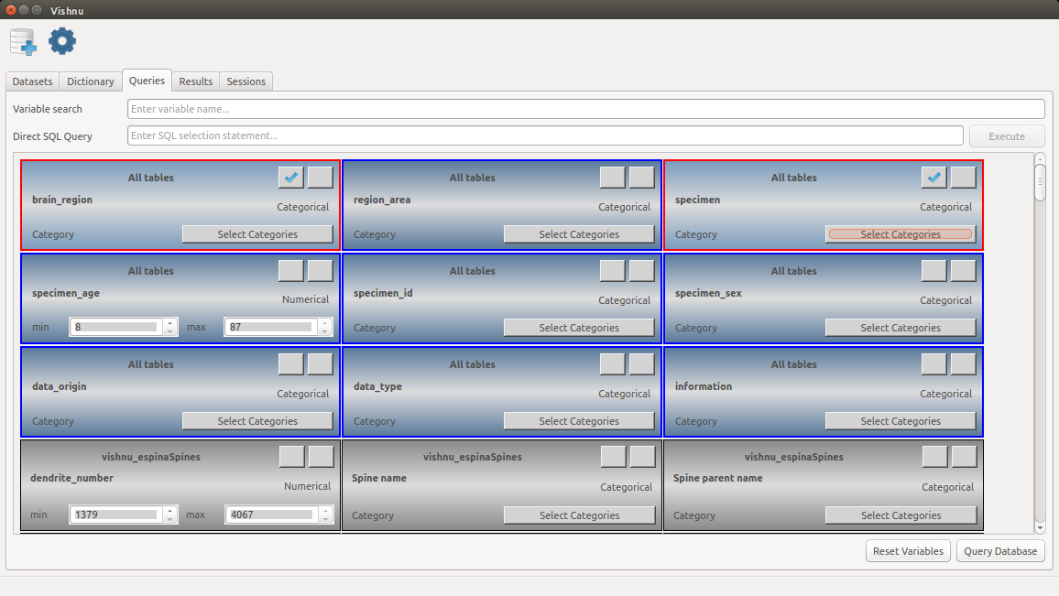Viewport: 1059px width, 596px height.
Task: Increase dendrite_number max with up arrow
Action: pos(325,510)
